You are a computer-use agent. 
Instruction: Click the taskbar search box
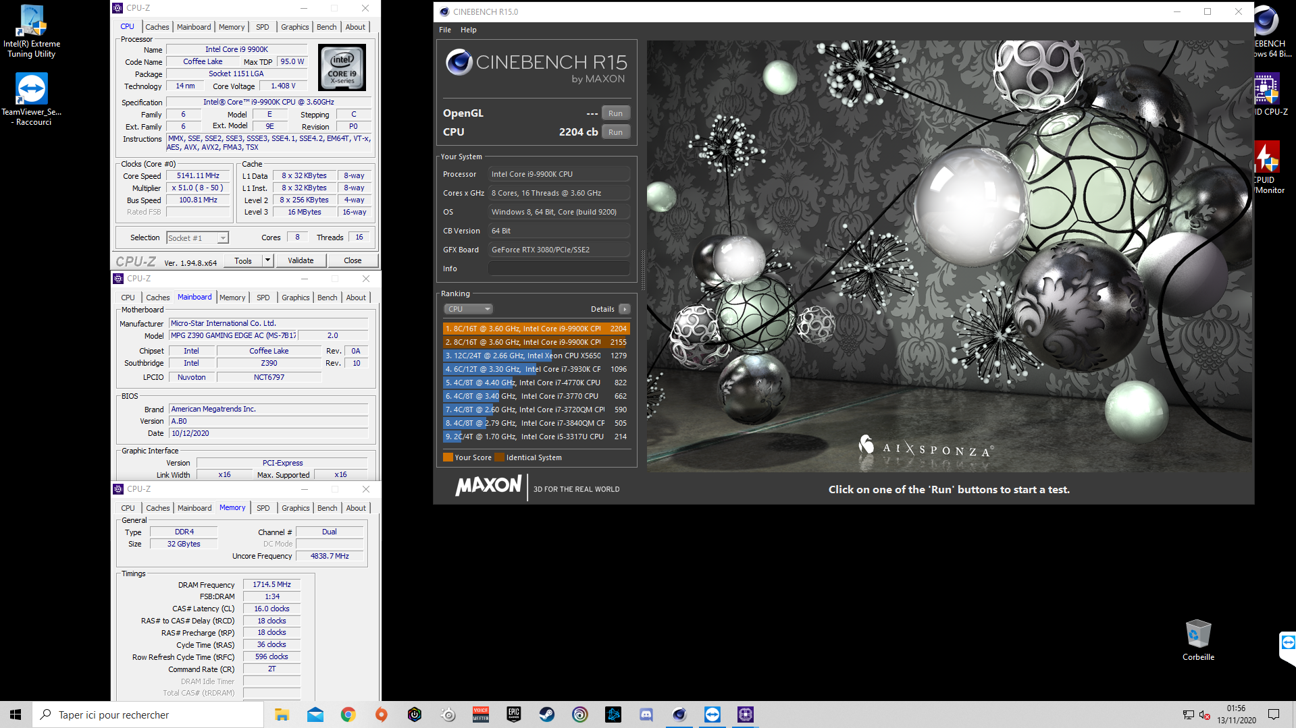click(x=148, y=715)
